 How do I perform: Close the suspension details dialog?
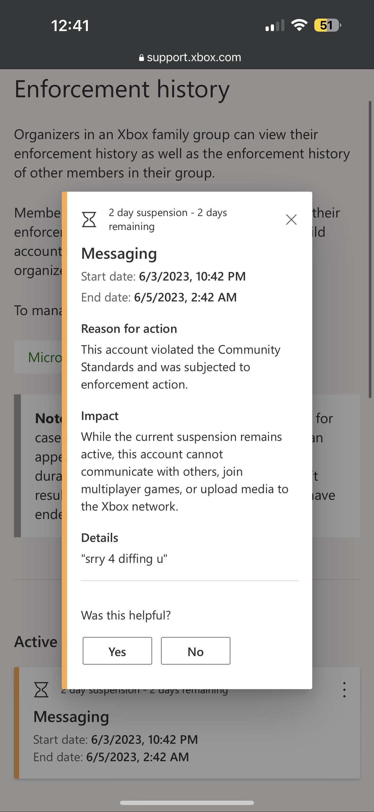[291, 220]
